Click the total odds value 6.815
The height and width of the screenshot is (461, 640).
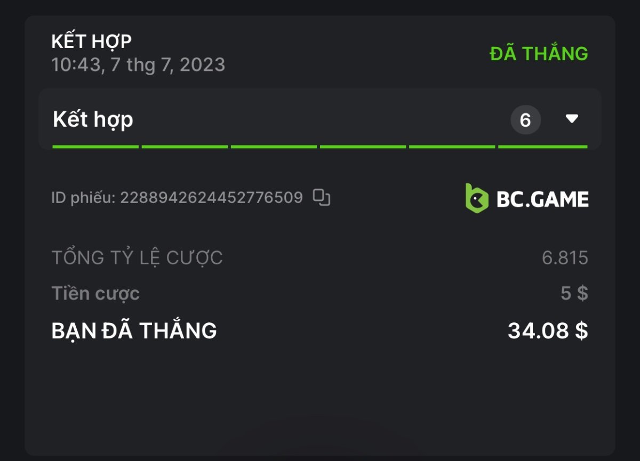point(565,258)
